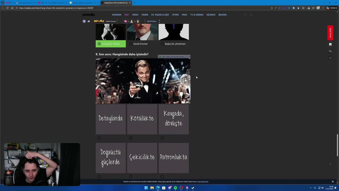Click the Görüş Bildir red button

coord(330,33)
